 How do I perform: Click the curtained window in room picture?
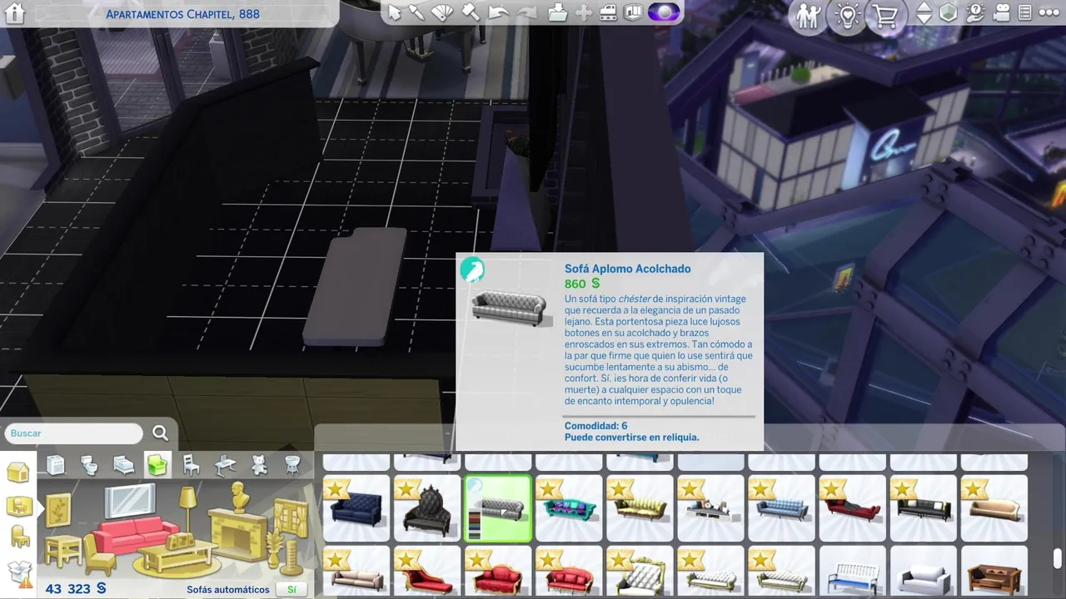coord(289,520)
